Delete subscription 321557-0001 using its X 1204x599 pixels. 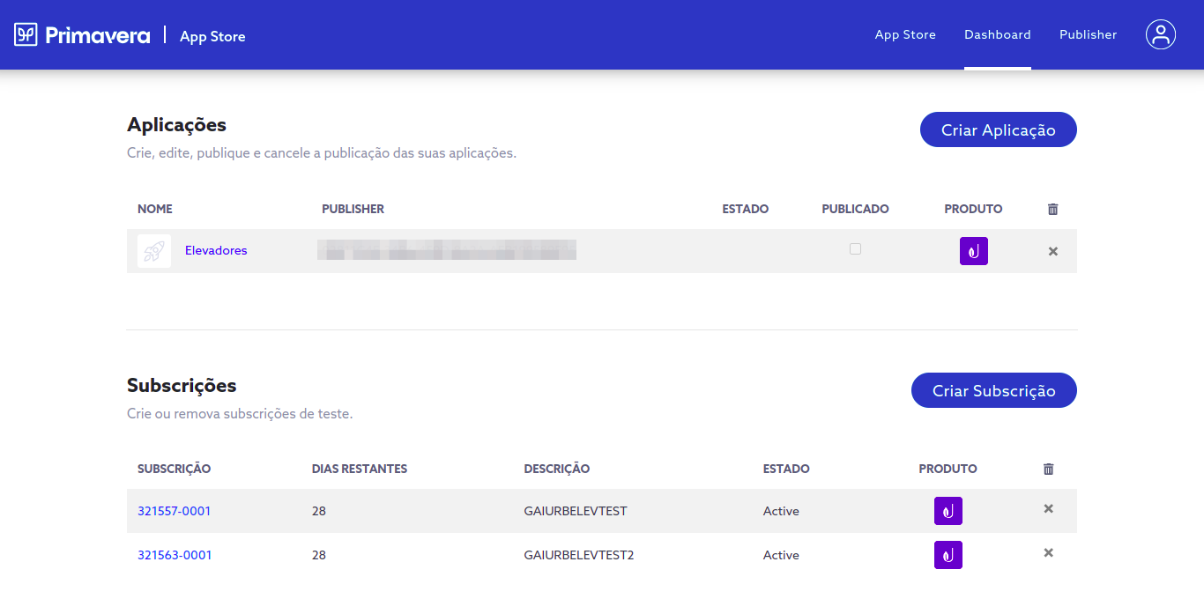click(x=1048, y=509)
